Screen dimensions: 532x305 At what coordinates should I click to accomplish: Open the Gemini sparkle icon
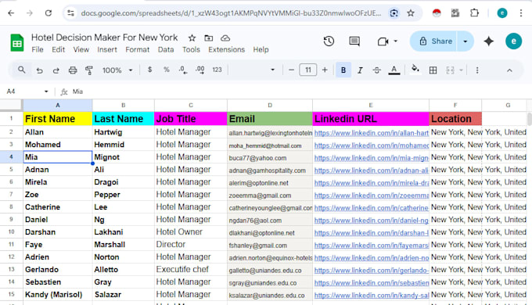click(x=488, y=41)
